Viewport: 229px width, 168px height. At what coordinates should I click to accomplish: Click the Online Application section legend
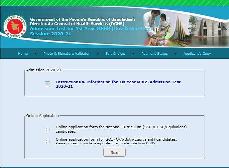(x=42, y=116)
